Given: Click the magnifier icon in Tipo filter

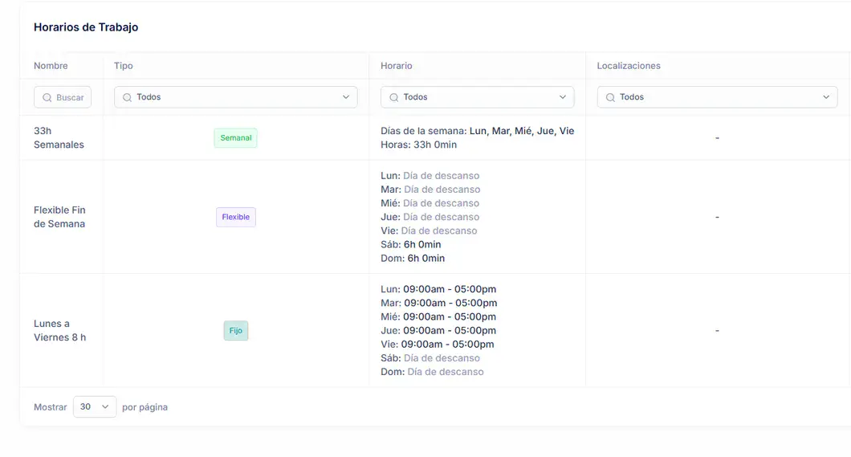Looking at the screenshot, I should click(x=127, y=97).
